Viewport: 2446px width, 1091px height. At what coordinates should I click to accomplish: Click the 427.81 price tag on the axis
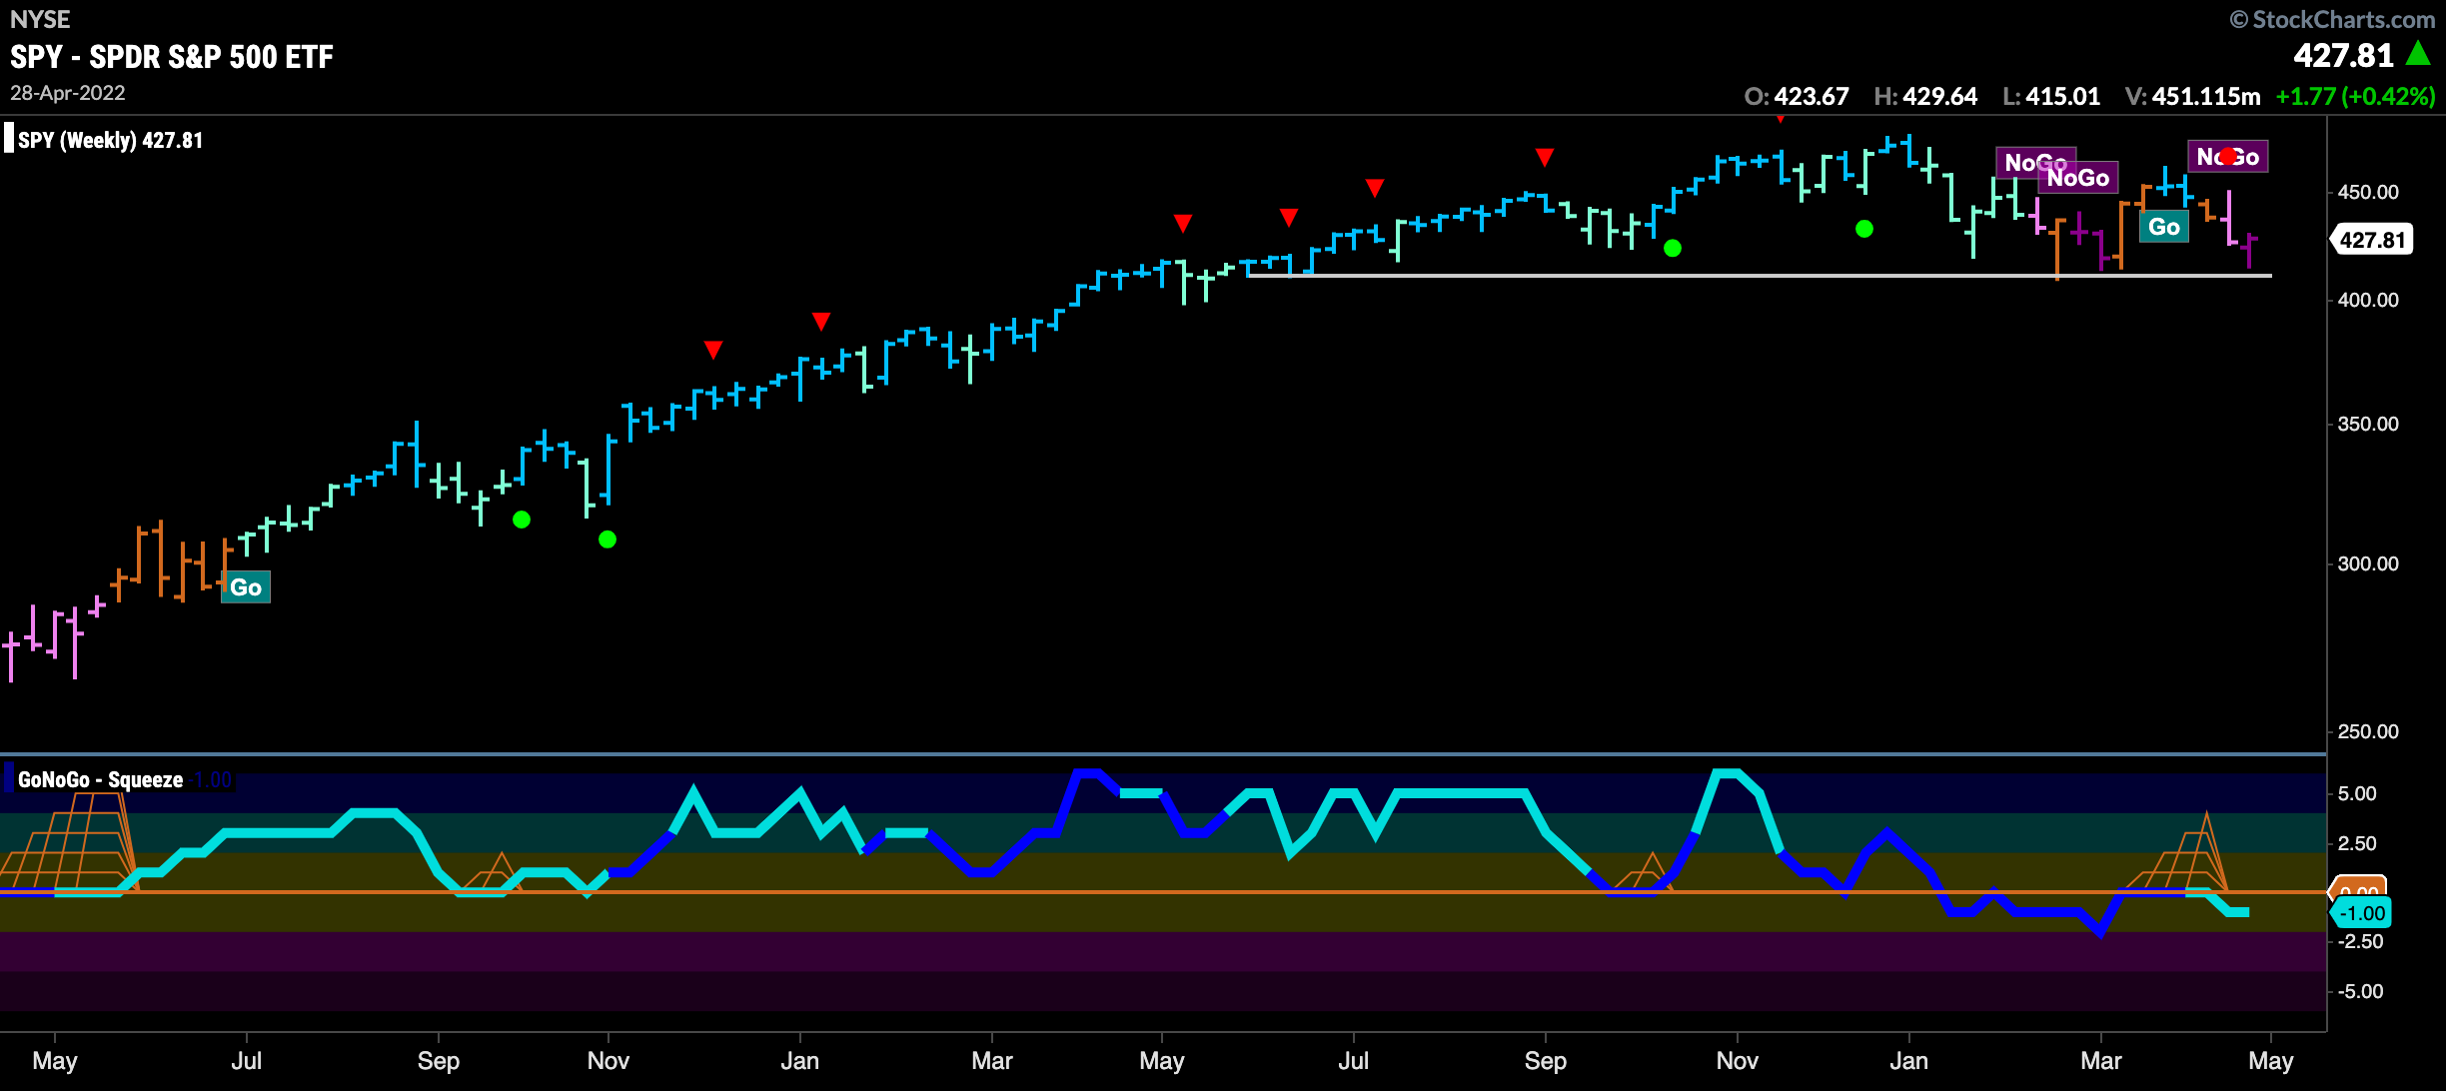(x=2371, y=240)
